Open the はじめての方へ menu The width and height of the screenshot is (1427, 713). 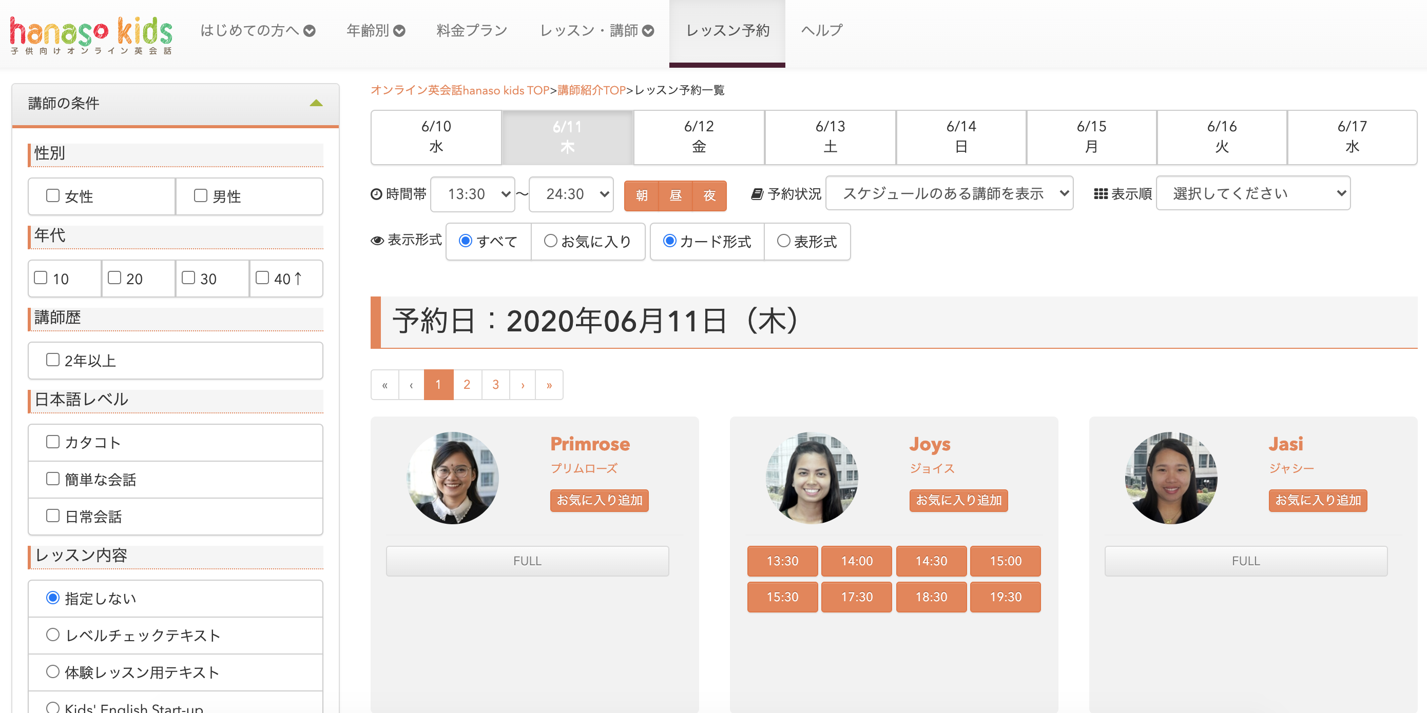258,30
